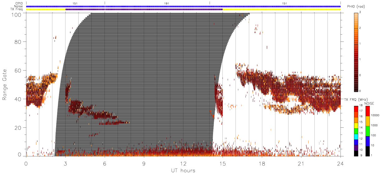Select the 40 tick on Range Gate axis

[18, 99]
